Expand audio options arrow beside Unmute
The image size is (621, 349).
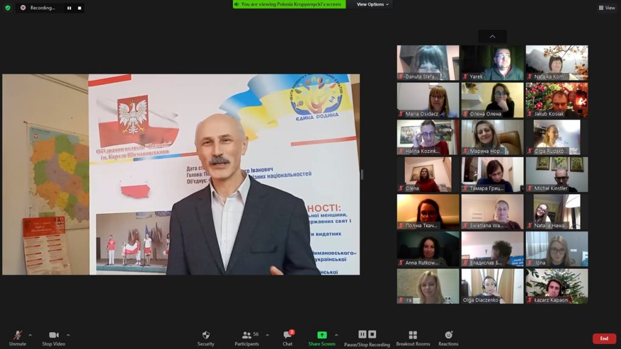pos(30,335)
